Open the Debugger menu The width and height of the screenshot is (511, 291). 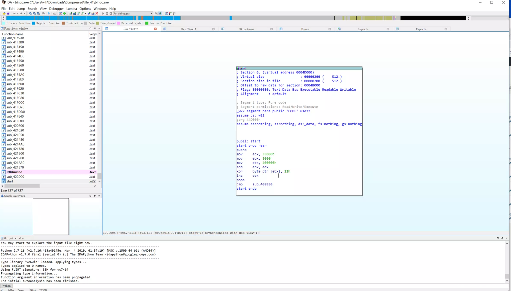coord(56,9)
